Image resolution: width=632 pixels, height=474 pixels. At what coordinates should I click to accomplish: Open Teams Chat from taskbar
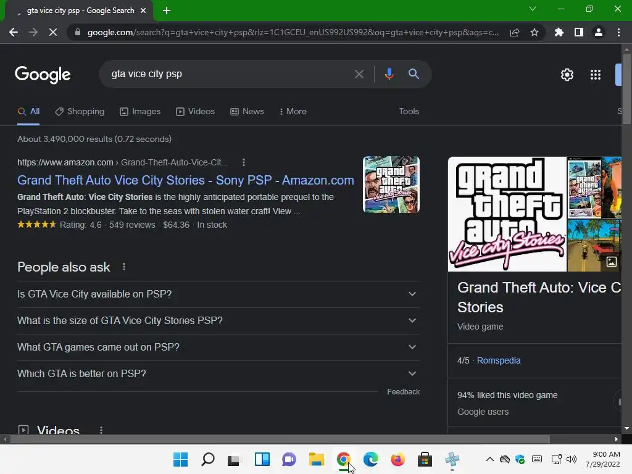coord(289,459)
